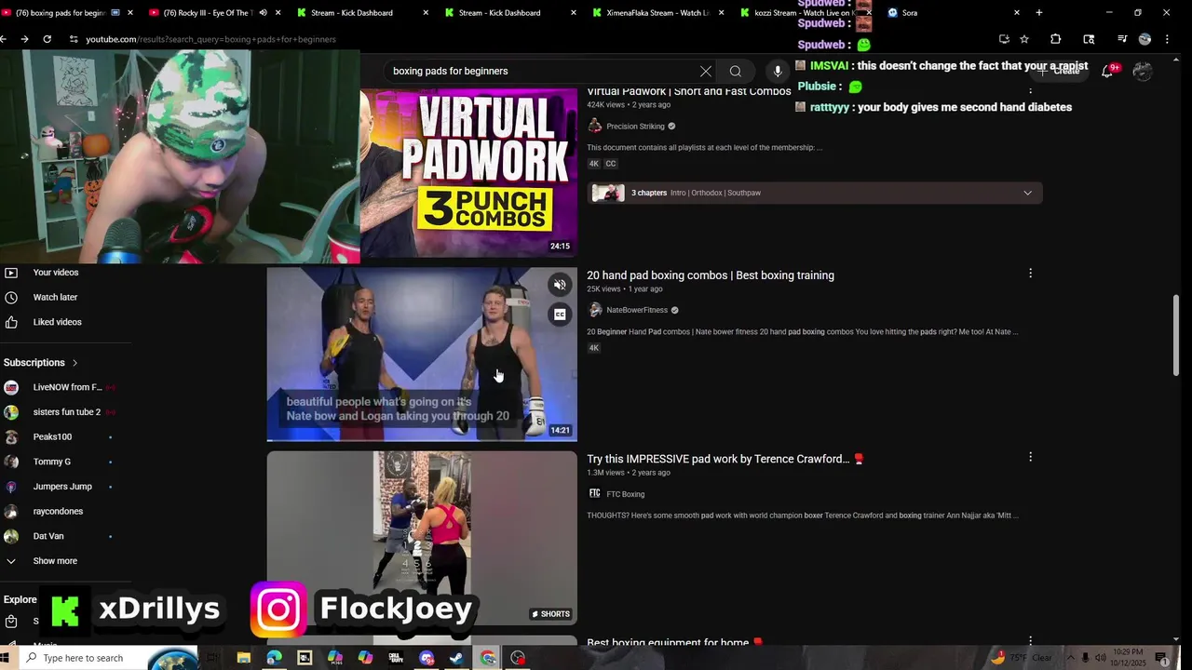Open NateBowerFitness channel avatar
The height and width of the screenshot is (670, 1192).
coord(595,310)
